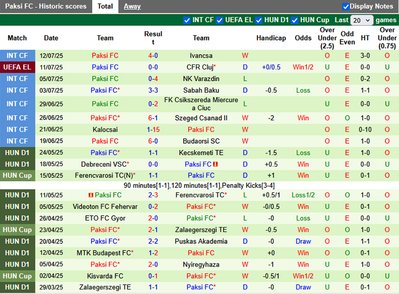The width and height of the screenshot is (399, 294).
Task: Open Videoton FC Fehervar team link
Action: tap(105, 207)
